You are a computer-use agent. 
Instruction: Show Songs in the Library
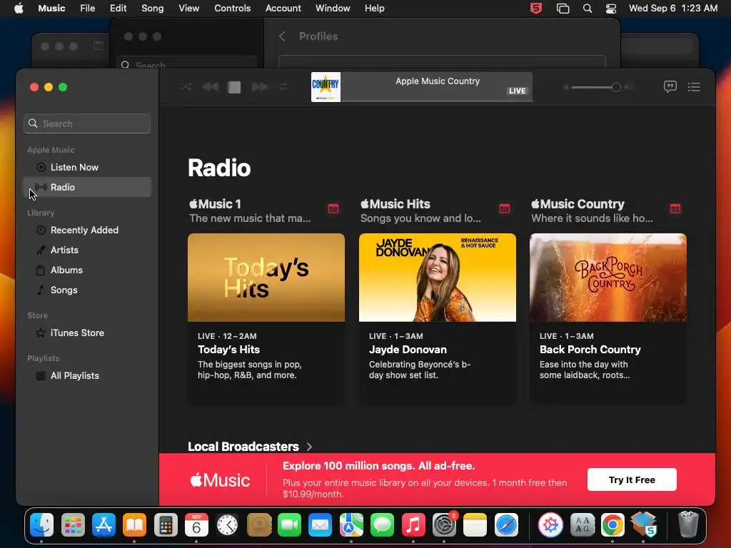coord(87,290)
